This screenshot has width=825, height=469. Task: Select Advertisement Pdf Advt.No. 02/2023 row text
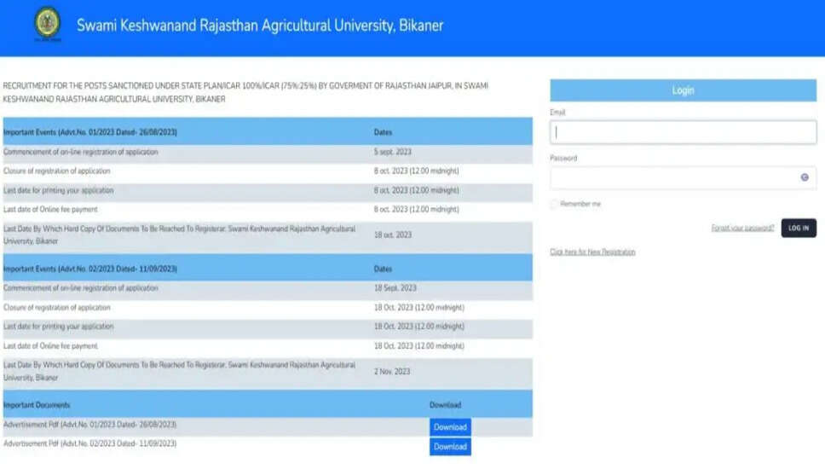tap(90, 444)
